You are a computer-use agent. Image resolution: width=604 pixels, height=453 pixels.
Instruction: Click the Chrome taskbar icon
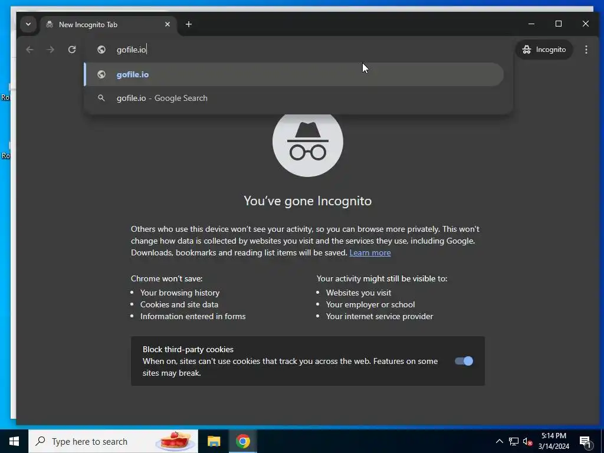pos(242,441)
